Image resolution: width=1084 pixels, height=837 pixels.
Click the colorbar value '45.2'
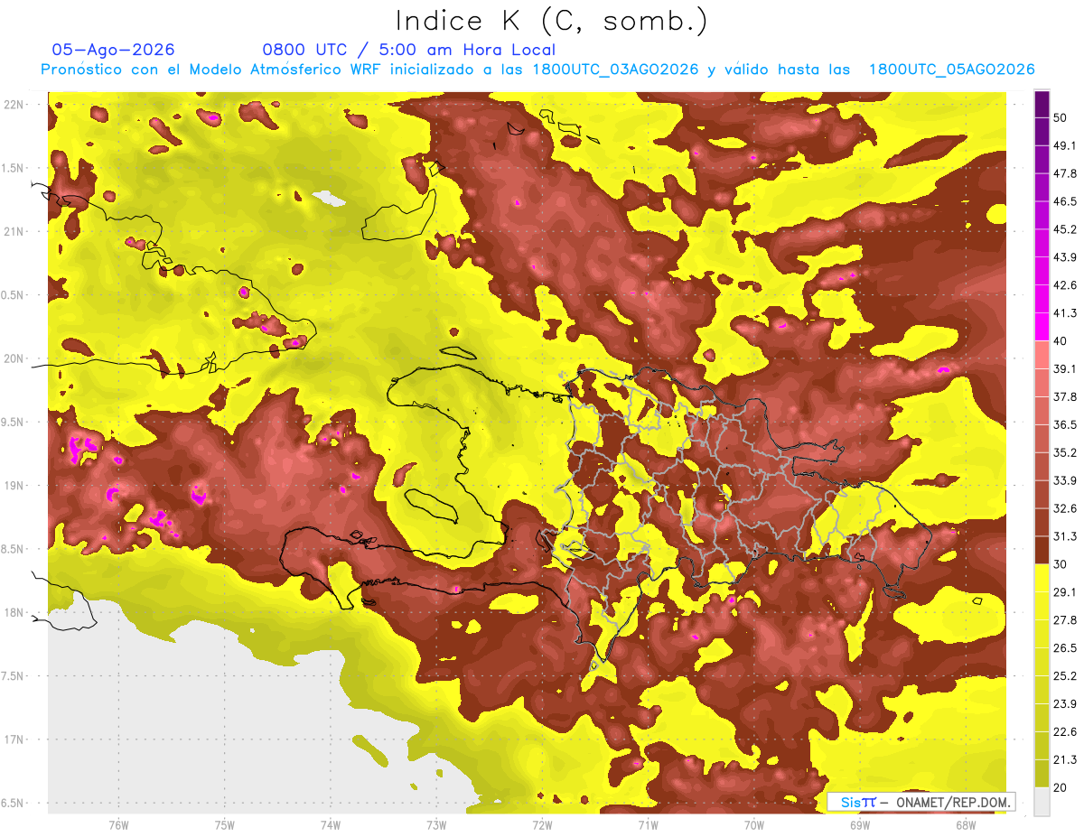pos(1064,229)
